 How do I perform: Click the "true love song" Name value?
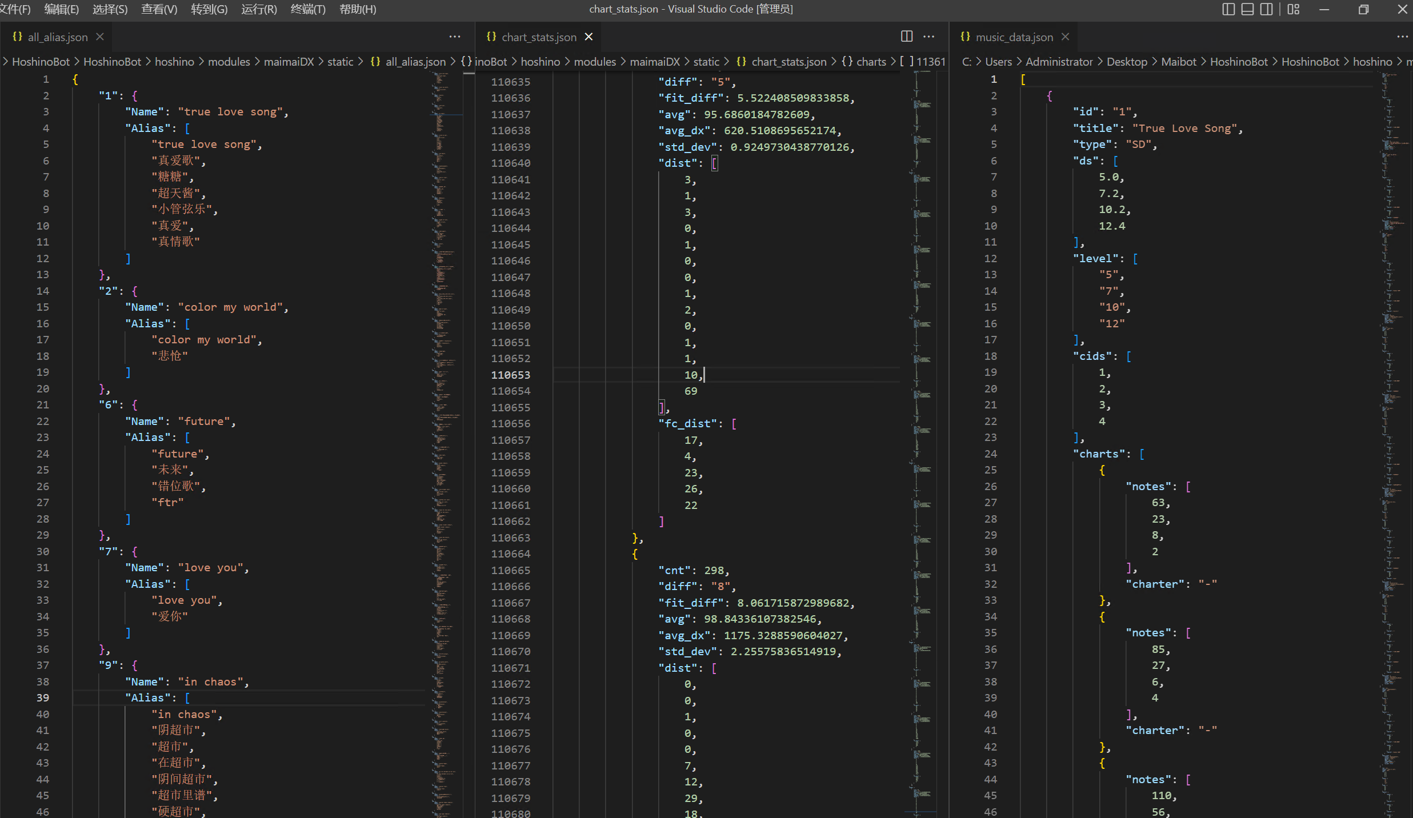click(230, 112)
